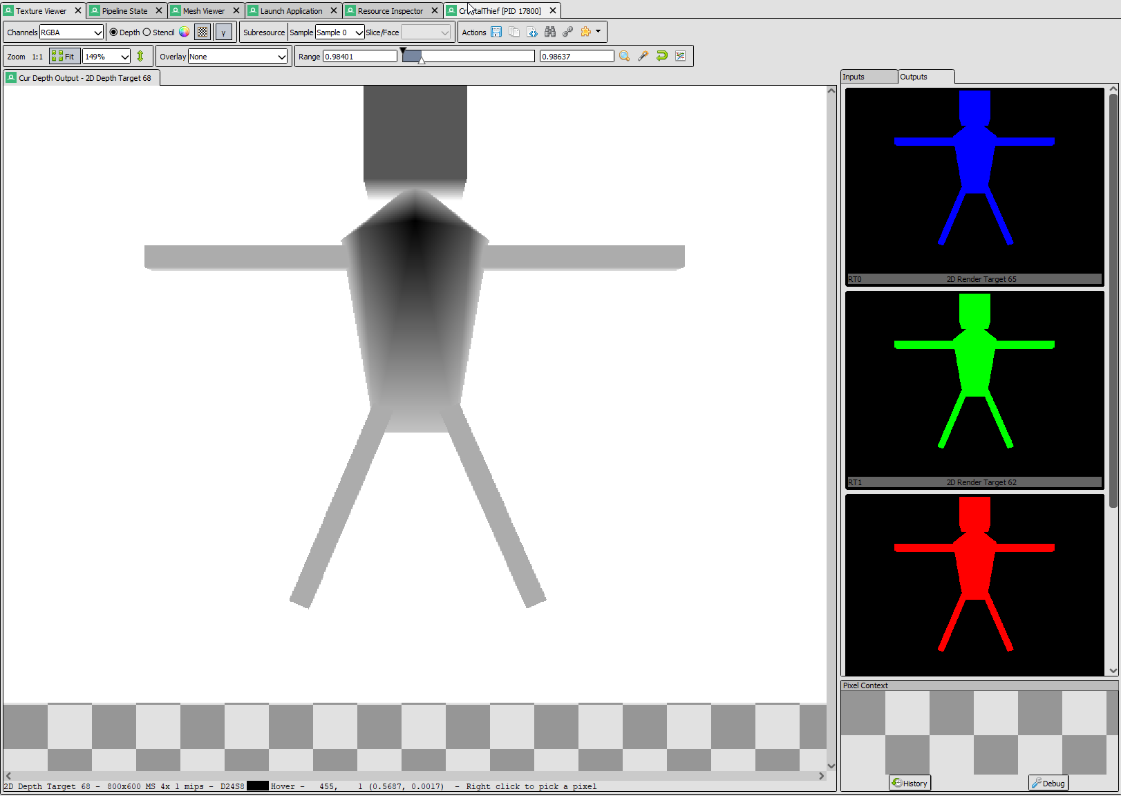Click the flip vertically green arrow icon
1121x796 pixels.
click(140, 56)
